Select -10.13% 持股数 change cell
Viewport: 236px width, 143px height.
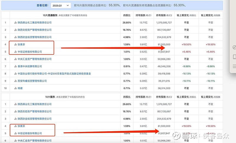click(x=211, y=74)
